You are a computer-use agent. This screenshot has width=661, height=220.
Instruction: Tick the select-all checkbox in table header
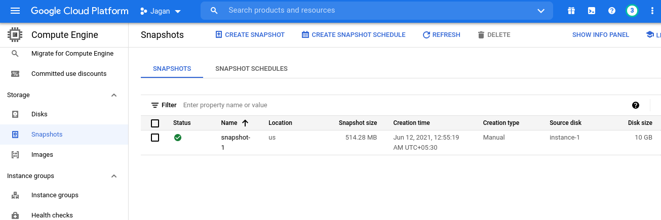(x=155, y=123)
